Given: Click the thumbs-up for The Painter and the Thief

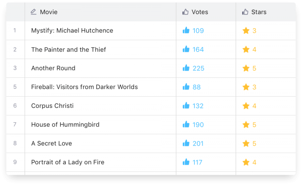Looking at the screenshot, I should [186, 49].
